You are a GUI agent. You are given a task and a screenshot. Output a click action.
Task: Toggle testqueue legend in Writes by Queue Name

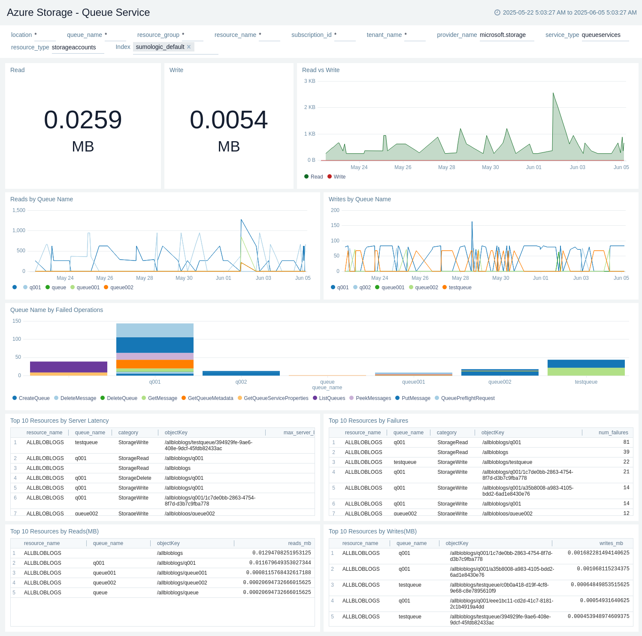[x=457, y=288]
